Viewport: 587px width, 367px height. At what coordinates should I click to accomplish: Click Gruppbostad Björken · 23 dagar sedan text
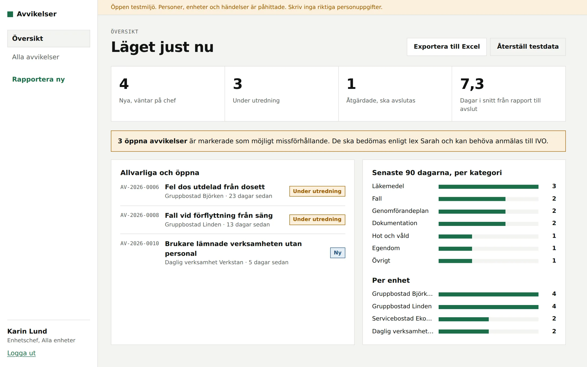[x=218, y=196]
